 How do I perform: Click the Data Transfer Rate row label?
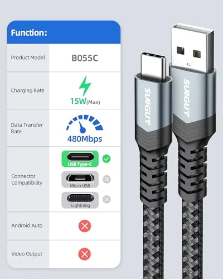coord(27,128)
